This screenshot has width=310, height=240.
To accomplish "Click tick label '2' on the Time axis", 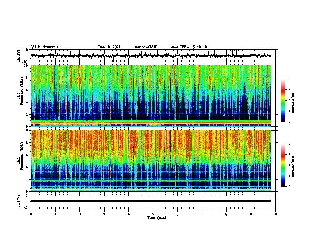I will pos(80,214).
